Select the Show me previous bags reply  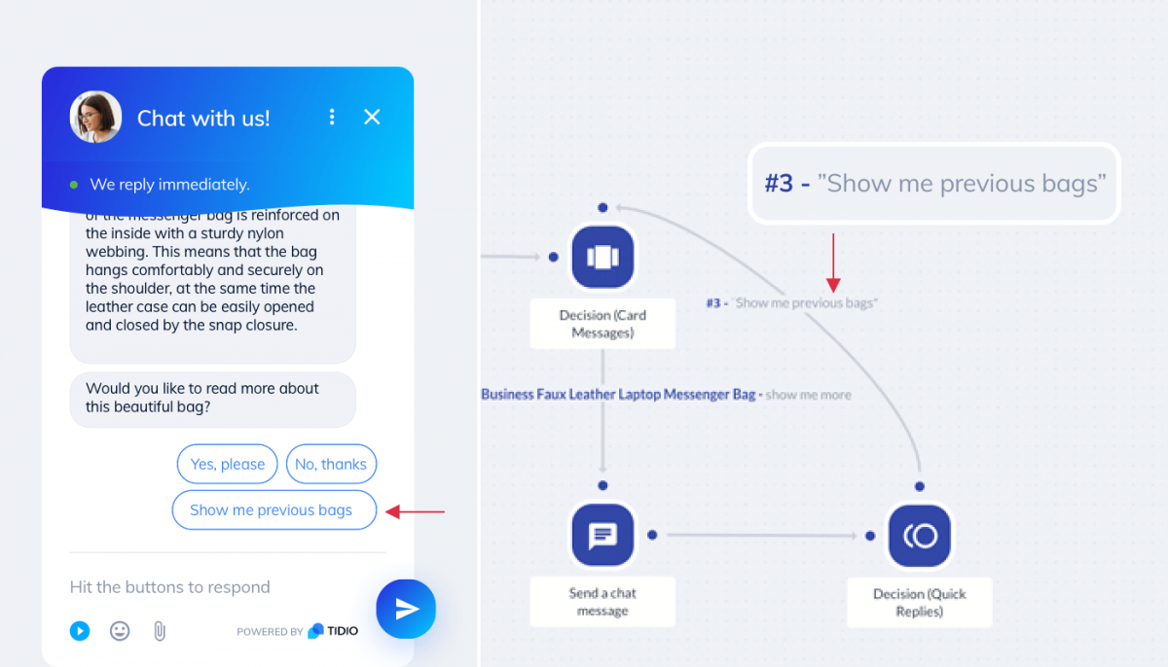[274, 510]
